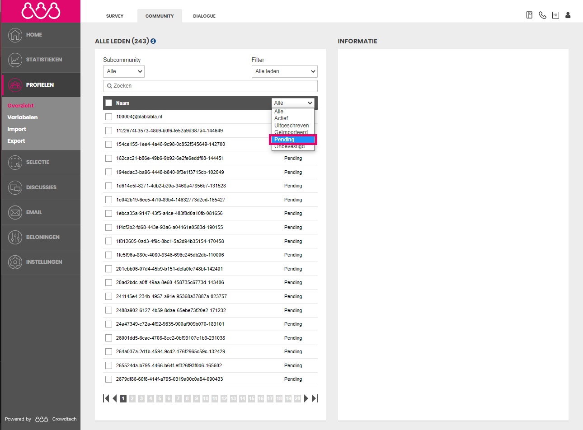
Task: Check the box for 100004@blablabla.nl
Action: coord(108,117)
